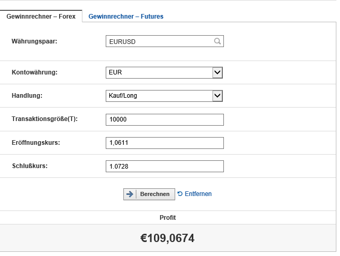Open the Kontowährung dropdown arrow
Image resolution: width=340 pixels, height=256 pixels.
[x=218, y=72]
